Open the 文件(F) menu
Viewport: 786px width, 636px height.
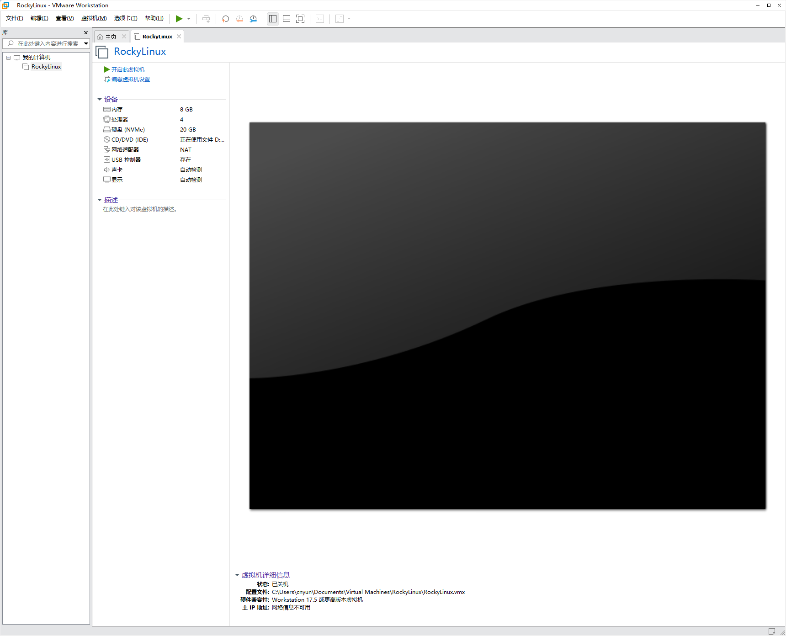pyautogui.click(x=14, y=18)
